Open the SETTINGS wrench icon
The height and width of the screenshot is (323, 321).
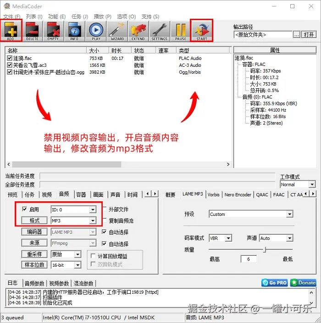160,31
